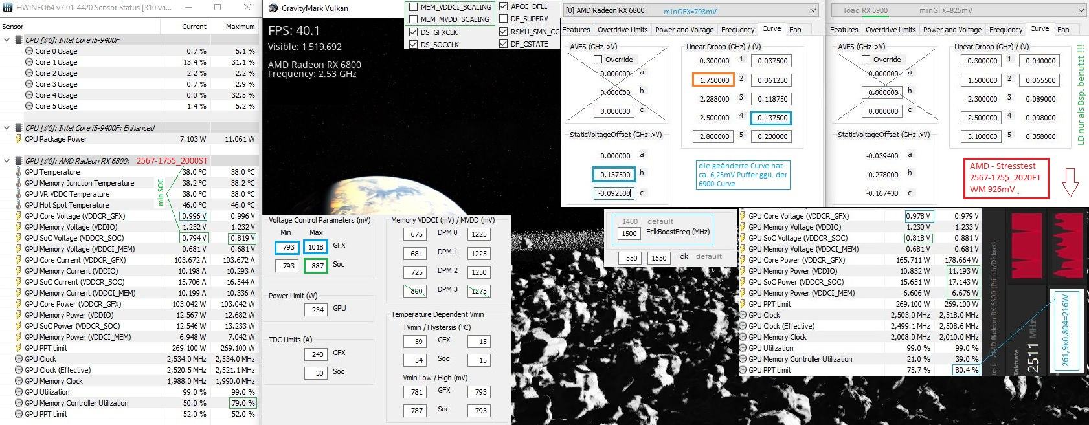Viewport: 1089px width, 425px height.
Task: Click the Linear Droop field showing 1.750000
Action: click(714, 80)
